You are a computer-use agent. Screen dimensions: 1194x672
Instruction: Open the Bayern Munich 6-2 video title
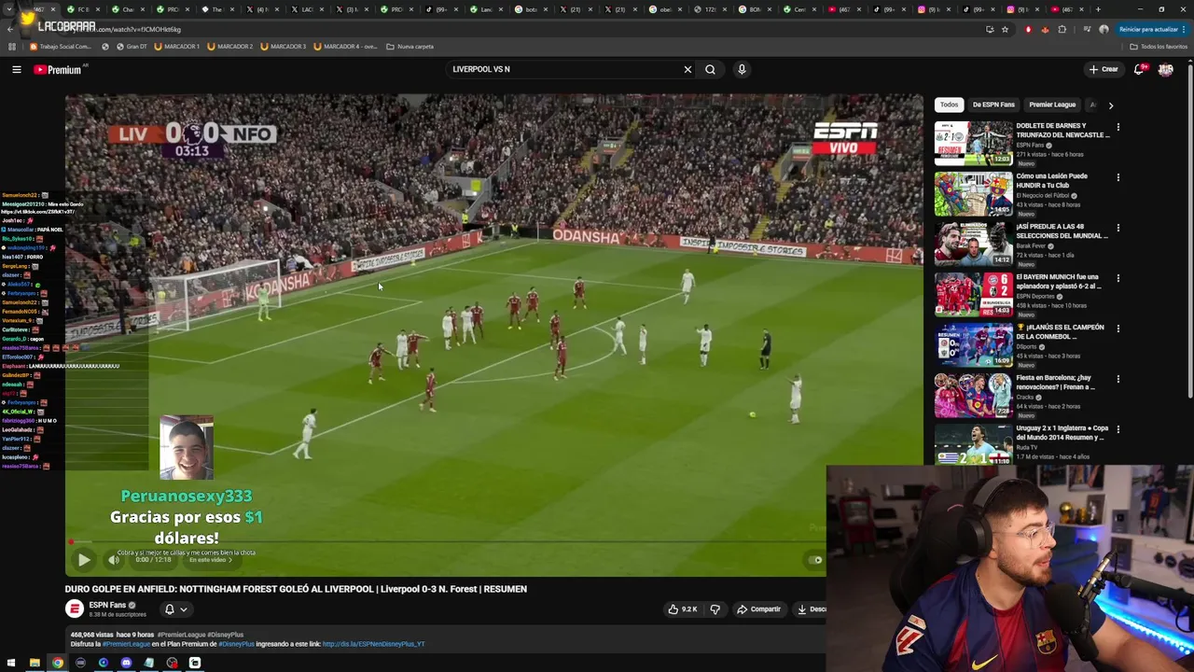coord(1060,281)
